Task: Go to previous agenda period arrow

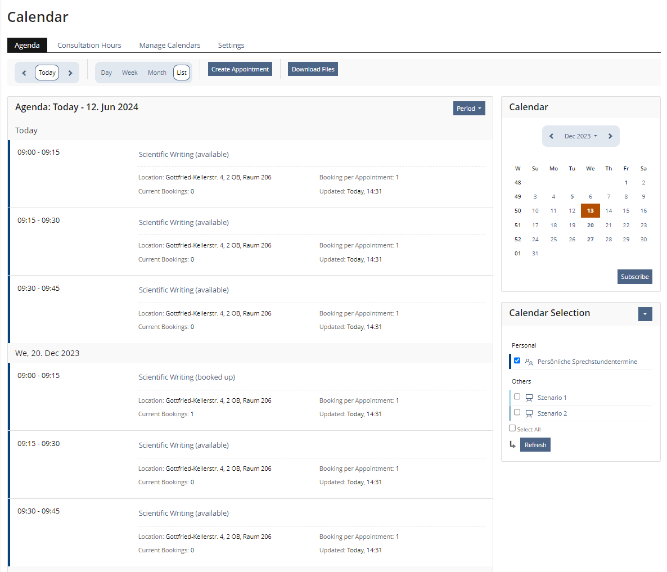Action: click(24, 73)
